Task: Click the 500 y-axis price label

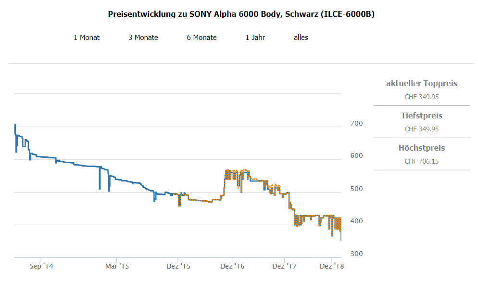Action: [357, 189]
